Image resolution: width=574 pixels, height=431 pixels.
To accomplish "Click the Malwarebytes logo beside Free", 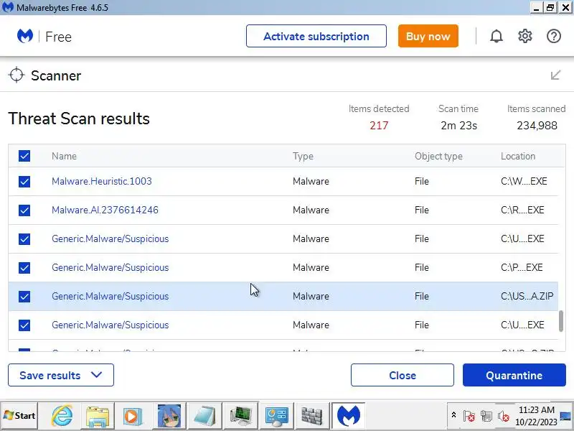I will pos(25,37).
